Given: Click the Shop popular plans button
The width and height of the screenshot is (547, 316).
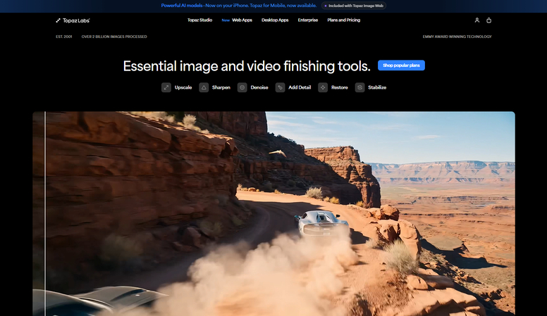Looking at the screenshot, I should coord(401,65).
